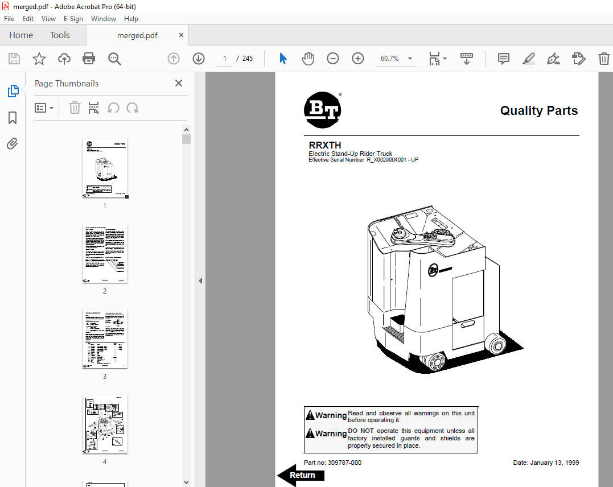Open the fit page options tool
Viewport: 613px width, 487px height.
pyautogui.click(x=434, y=59)
